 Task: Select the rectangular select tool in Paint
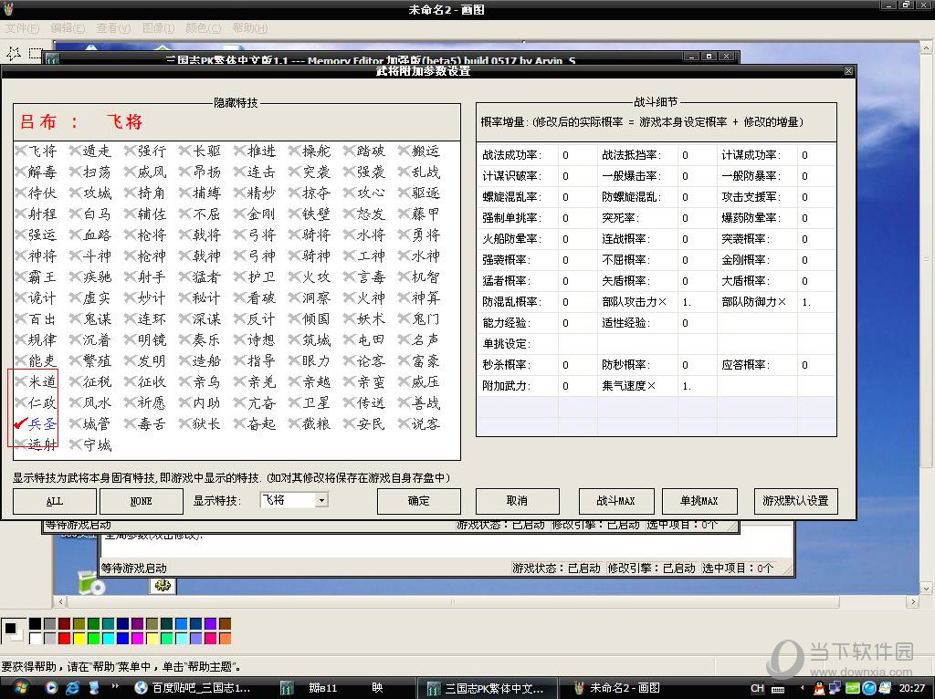tap(36, 54)
